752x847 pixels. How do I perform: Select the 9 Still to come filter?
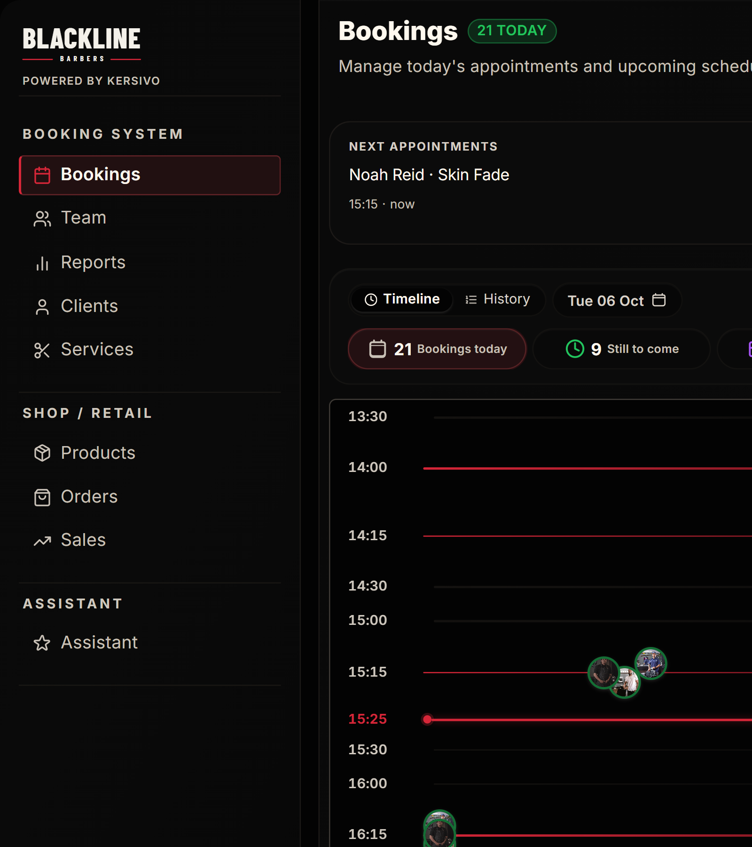[x=621, y=349]
